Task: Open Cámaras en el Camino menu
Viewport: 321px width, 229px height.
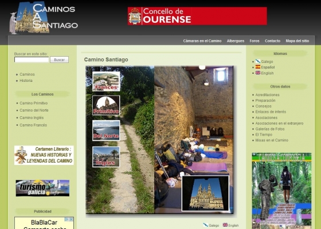Action: point(202,41)
